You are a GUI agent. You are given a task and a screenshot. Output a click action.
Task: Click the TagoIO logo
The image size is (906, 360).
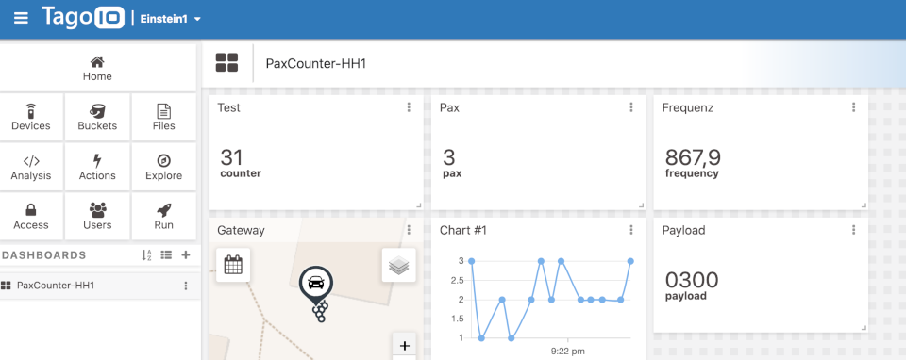pyautogui.click(x=83, y=17)
